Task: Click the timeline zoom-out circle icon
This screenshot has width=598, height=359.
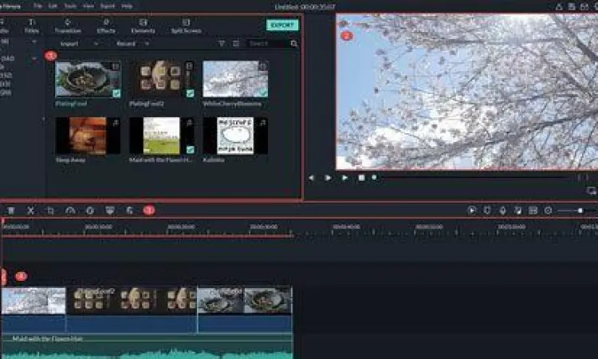Action: pyautogui.click(x=548, y=211)
